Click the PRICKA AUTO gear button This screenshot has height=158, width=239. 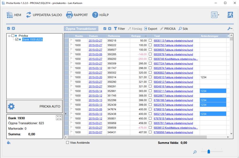click(x=35, y=106)
